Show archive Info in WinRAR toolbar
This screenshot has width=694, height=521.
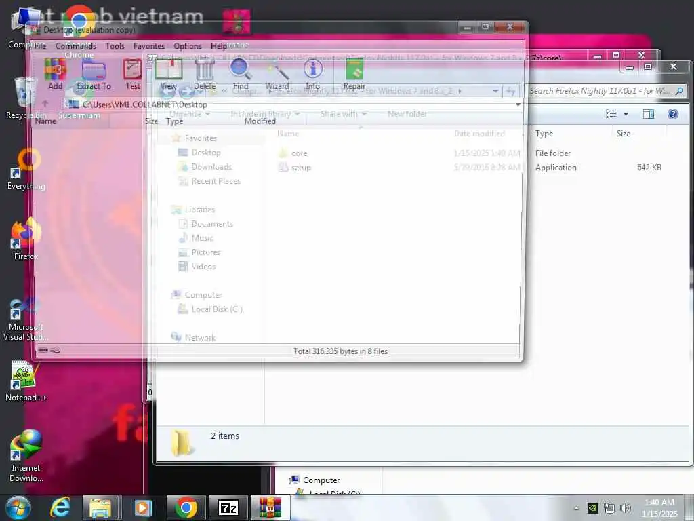[312, 73]
